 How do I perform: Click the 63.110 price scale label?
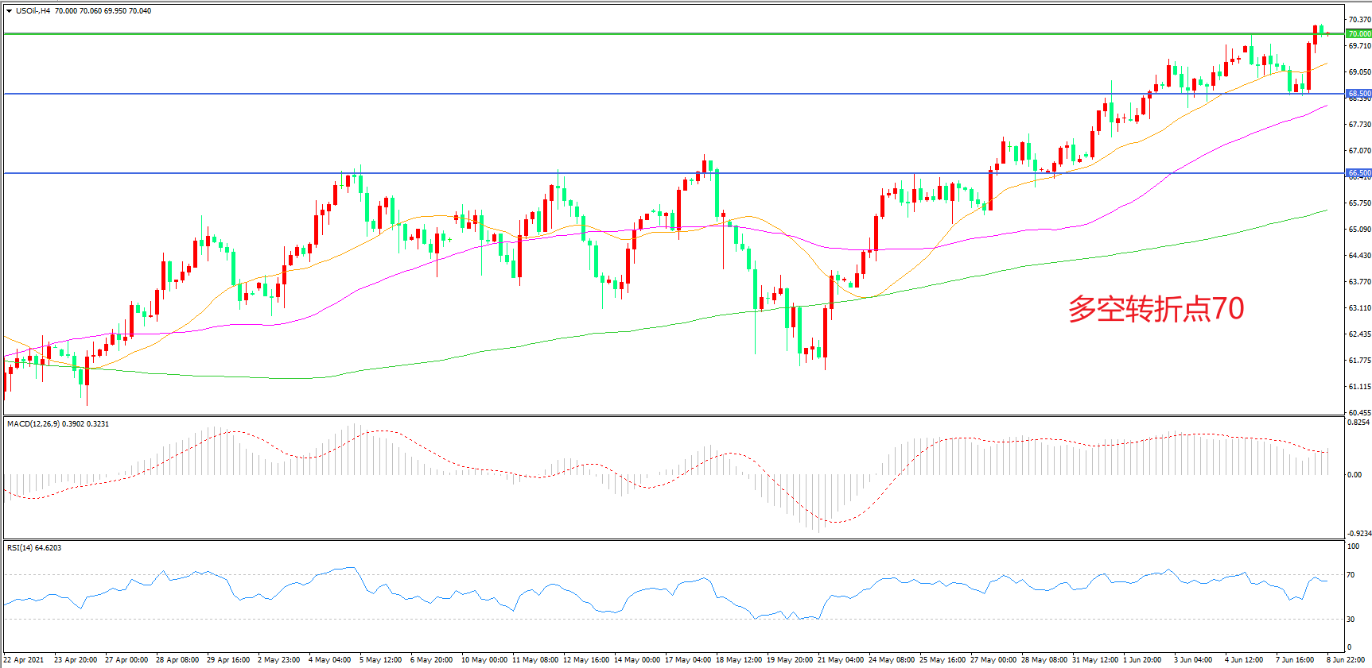point(1359,308)
